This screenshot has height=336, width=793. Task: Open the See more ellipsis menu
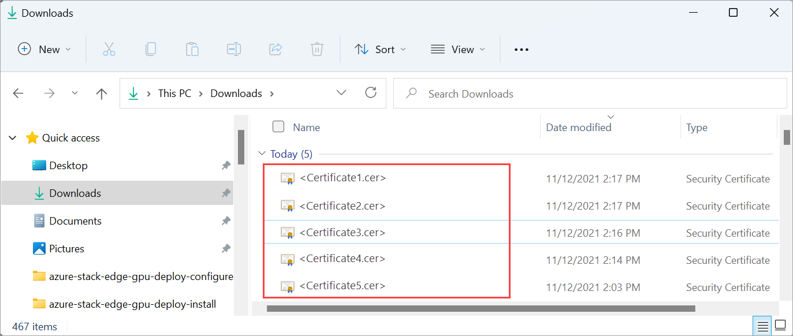[x=522, y=50]
